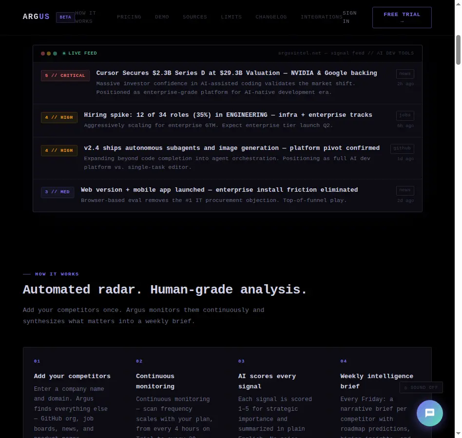Click the '3 // MED' severity badge
462x438 pixels.
pyautogui.click(x=58, y=192)
